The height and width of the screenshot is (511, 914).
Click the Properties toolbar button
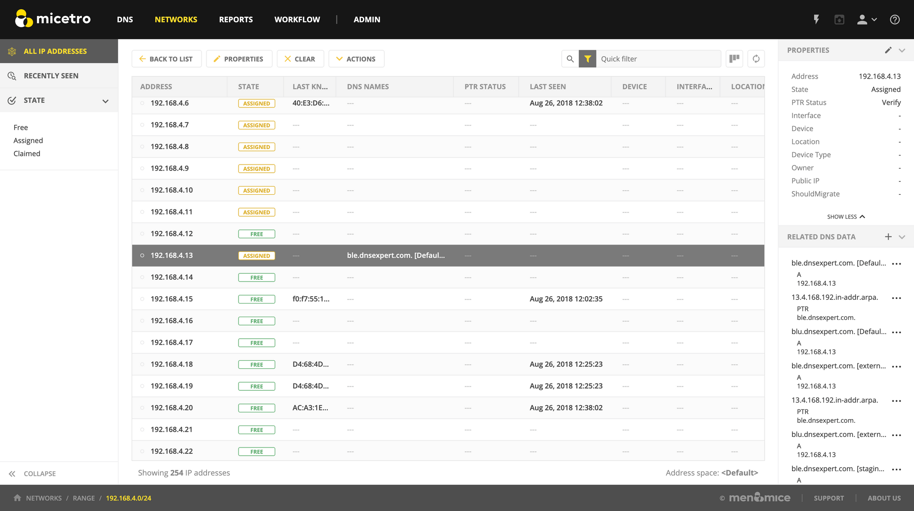(x=239, y=59)
